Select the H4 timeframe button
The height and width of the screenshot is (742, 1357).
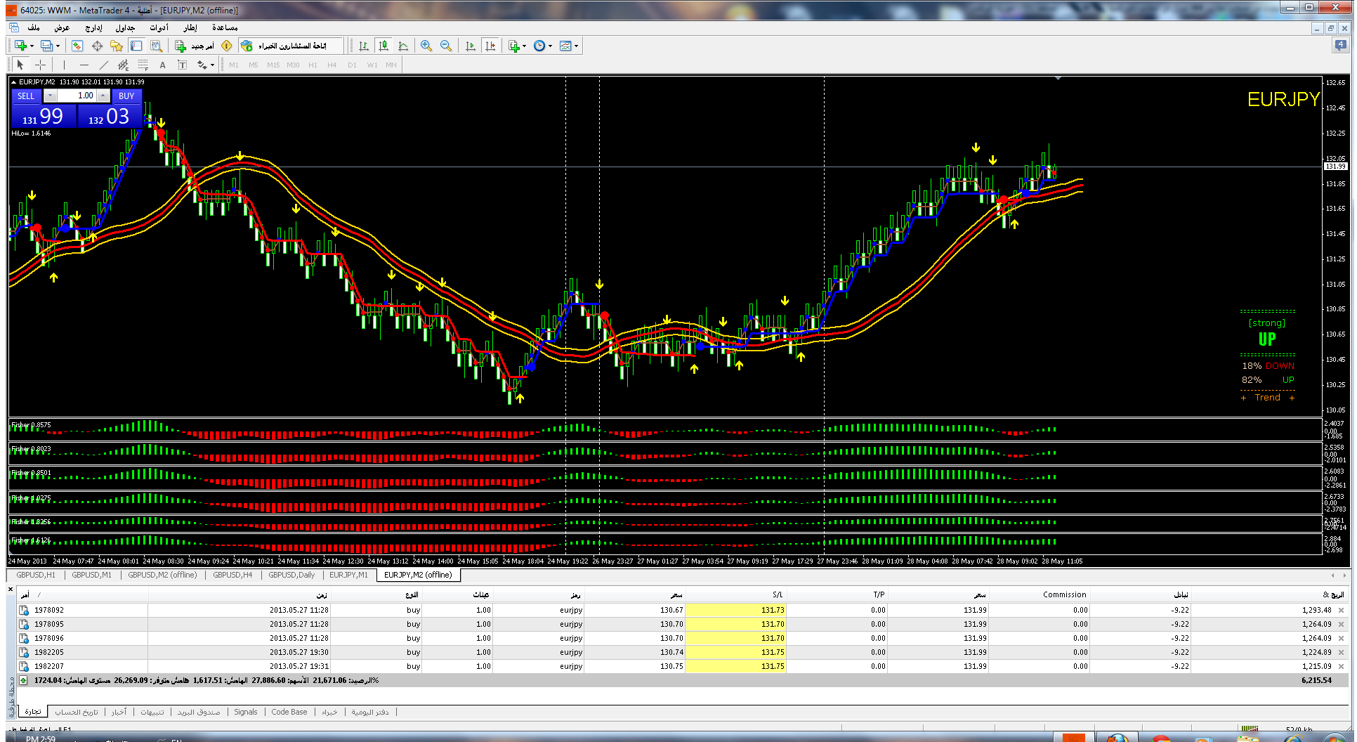332,65
